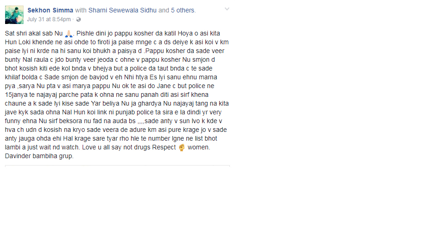Click the Public globe privacy icon
Viewport: 443px width, 249px height.
coord(78,19)
